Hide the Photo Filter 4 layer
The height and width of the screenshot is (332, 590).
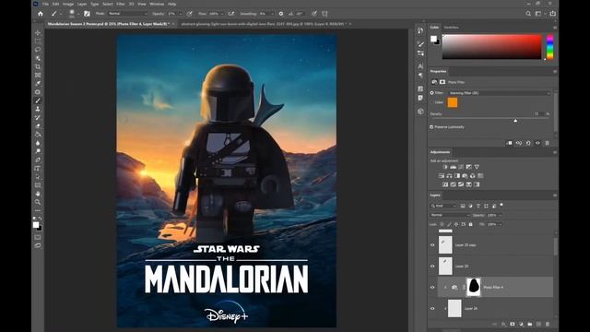(432, 287)
